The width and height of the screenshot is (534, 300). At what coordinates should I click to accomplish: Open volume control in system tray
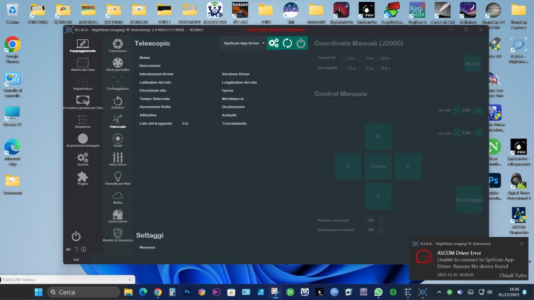point(490,292)
